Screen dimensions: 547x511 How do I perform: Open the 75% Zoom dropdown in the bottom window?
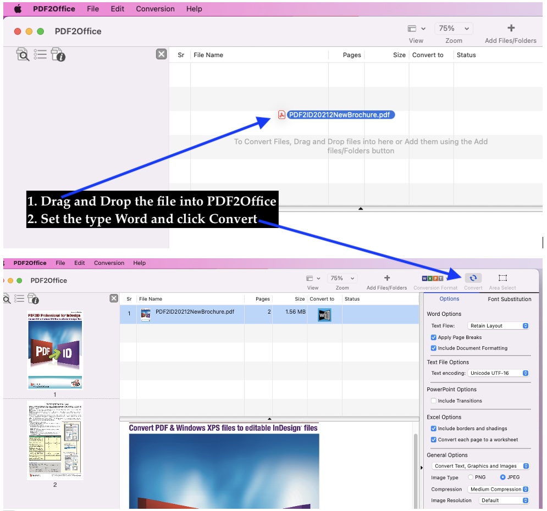(x=342, y=278)
